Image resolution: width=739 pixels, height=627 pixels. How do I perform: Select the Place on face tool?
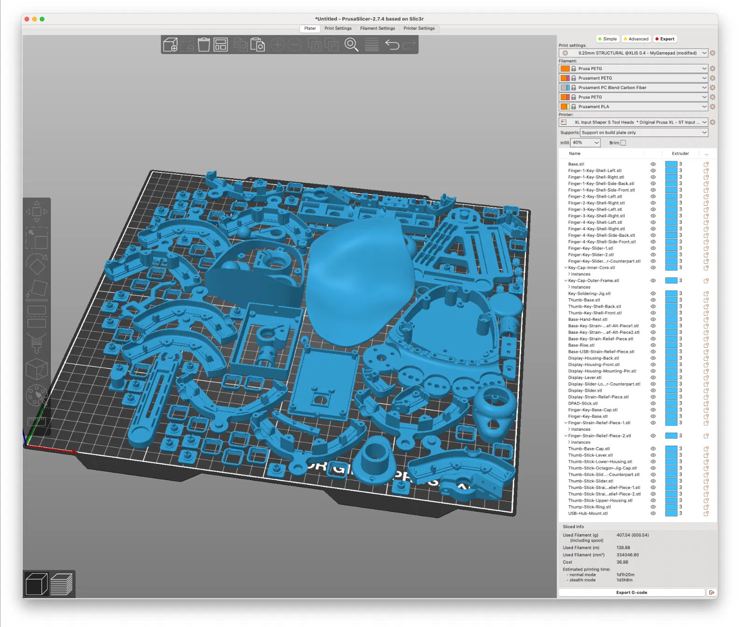36,290
